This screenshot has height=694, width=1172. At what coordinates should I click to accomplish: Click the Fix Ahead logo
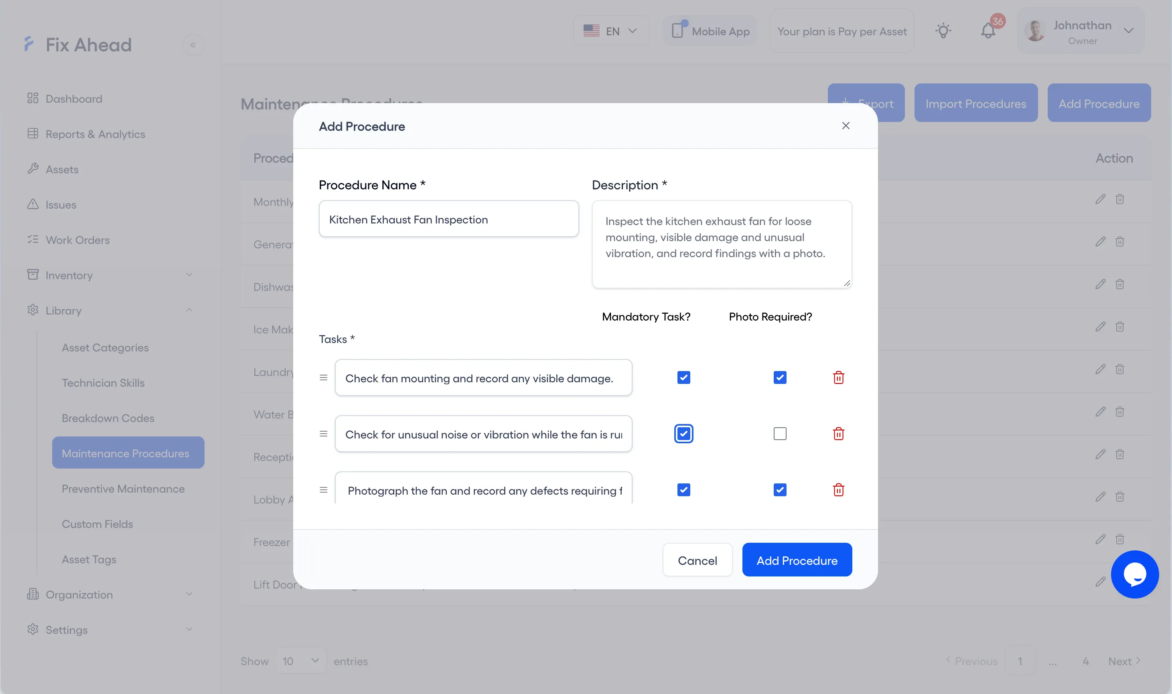tap(77, 45)
